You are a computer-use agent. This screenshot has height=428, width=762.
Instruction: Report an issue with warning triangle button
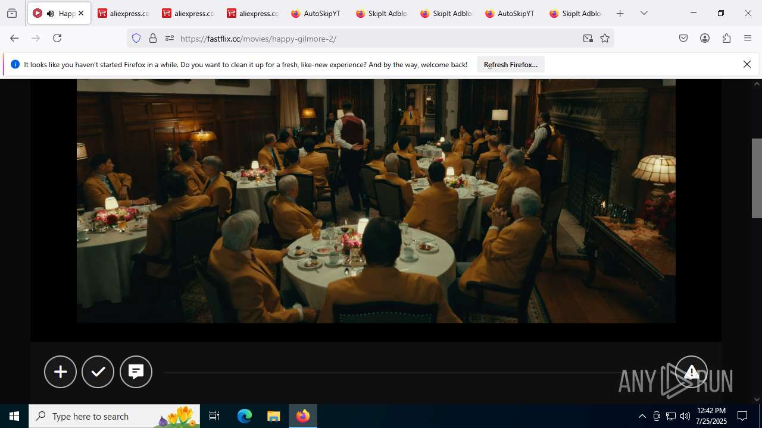click(x=691, y=372)
